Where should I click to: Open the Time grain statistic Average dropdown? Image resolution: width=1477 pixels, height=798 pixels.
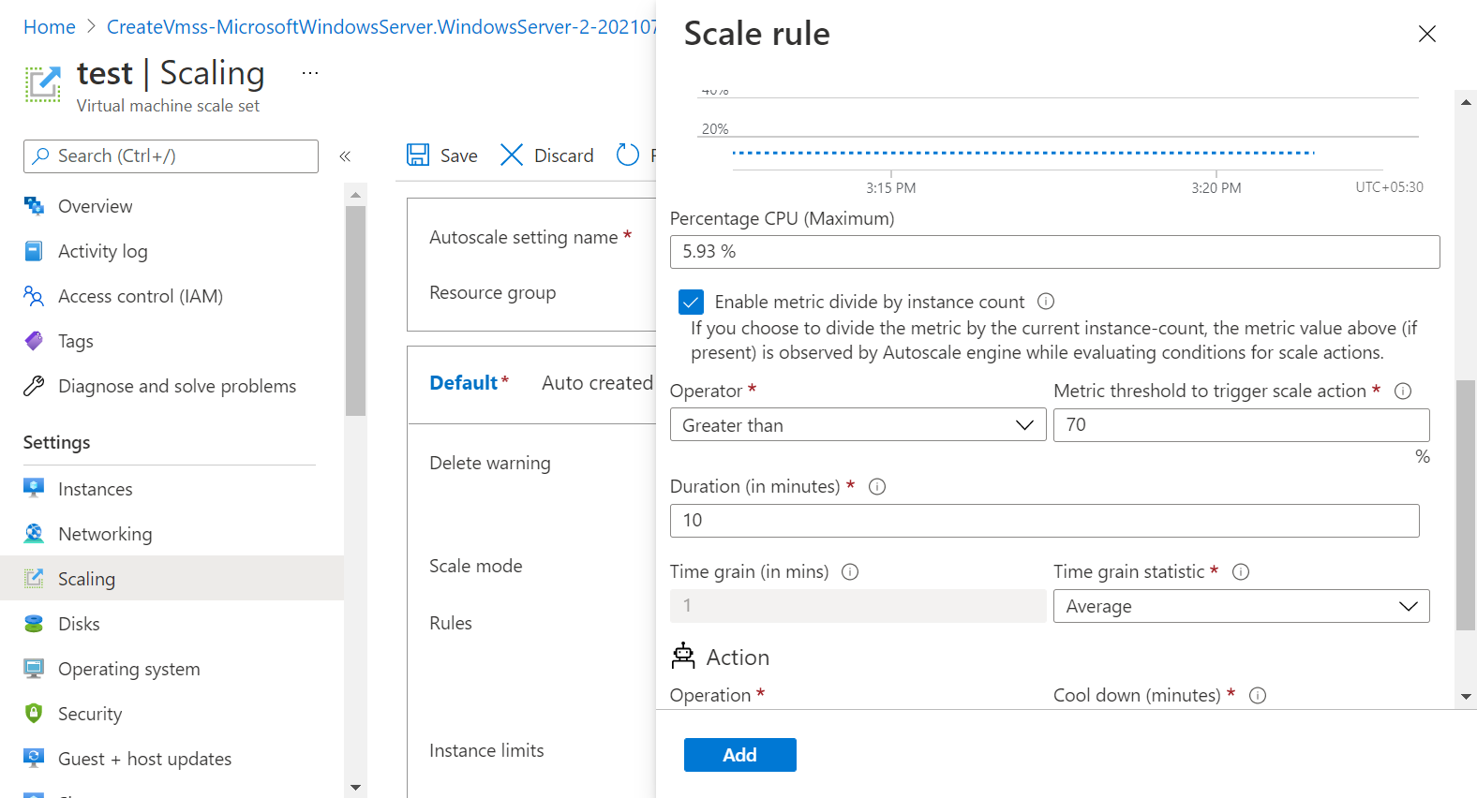click(x=1241, y=606)
